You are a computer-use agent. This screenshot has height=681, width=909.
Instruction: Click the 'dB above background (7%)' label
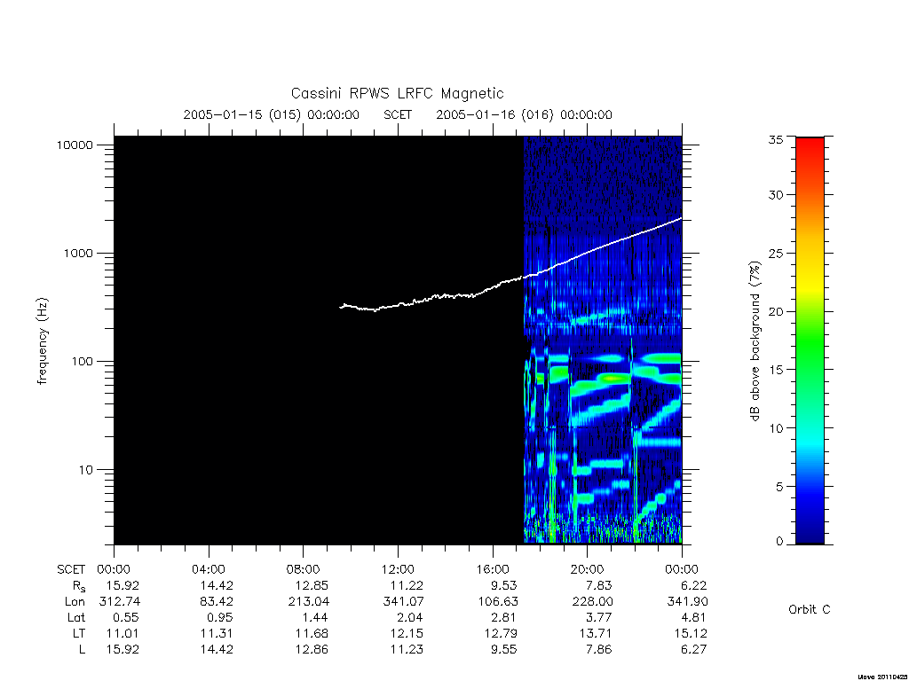coord(755,341)
